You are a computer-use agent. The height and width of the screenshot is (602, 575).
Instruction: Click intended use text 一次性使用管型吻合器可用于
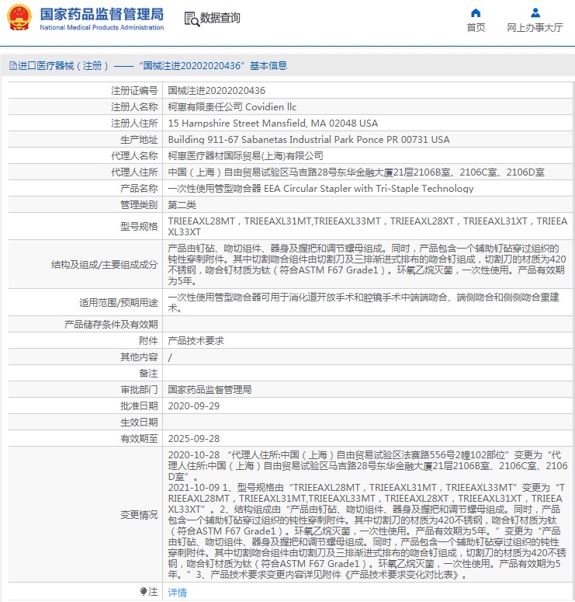pyautogui.click(x=364, y=302)
